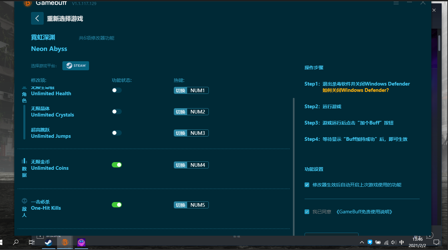Viewport: 448px width, 250px height.
Task: Open the GameBuff免责使用说明 link
Action: click(364, 212)
